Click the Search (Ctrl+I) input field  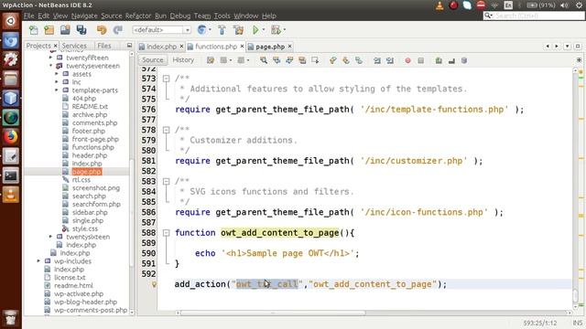coord(534,16)
